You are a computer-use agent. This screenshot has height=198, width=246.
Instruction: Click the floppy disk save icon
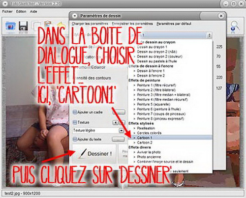[23, 26]
